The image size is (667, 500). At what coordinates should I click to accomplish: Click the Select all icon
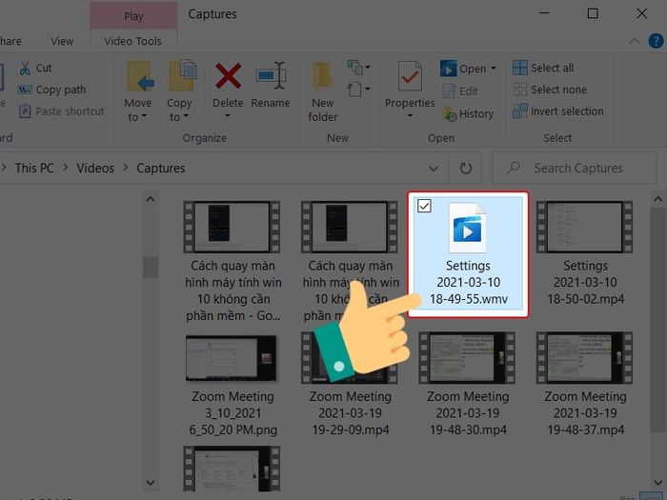coord(520,68)
